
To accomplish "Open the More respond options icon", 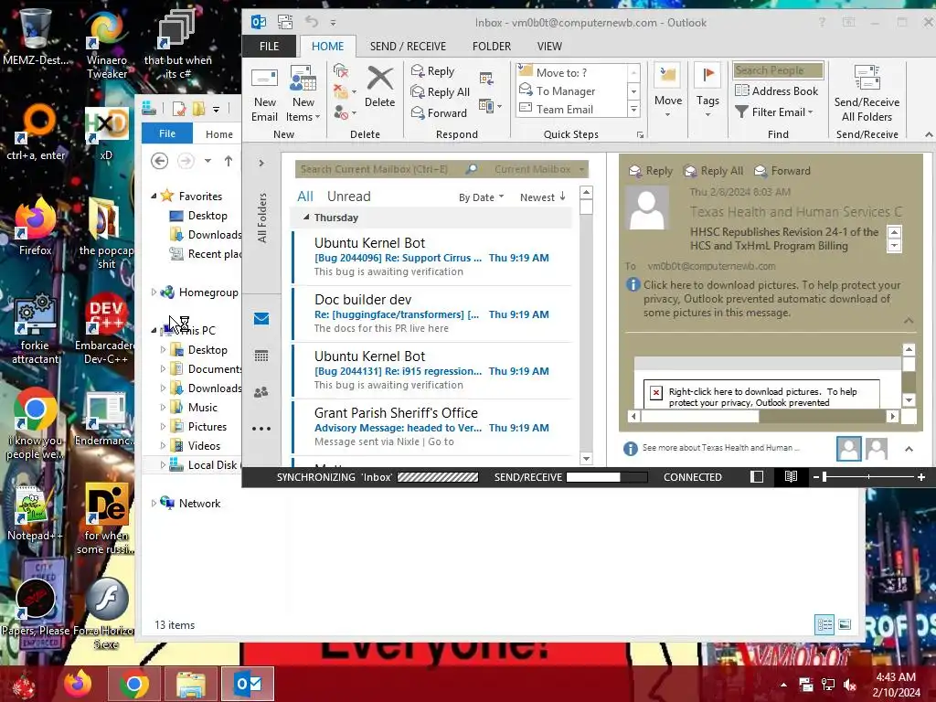I will [x=490, y=106].
